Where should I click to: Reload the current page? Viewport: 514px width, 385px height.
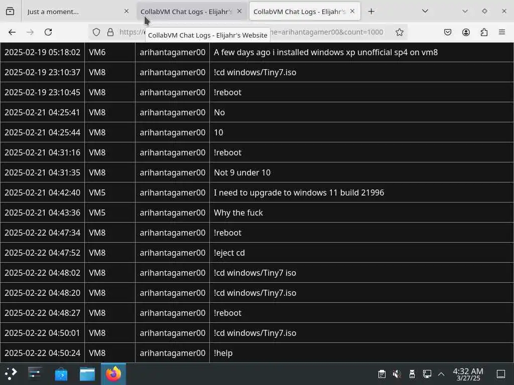(48, 32)
